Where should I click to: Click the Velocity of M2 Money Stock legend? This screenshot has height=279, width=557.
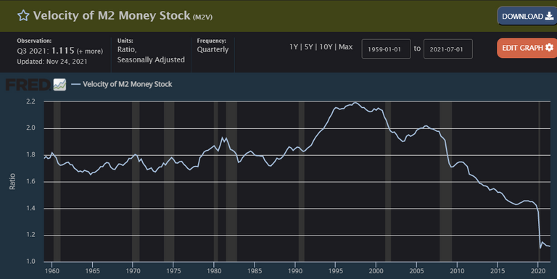click(127, 84)
